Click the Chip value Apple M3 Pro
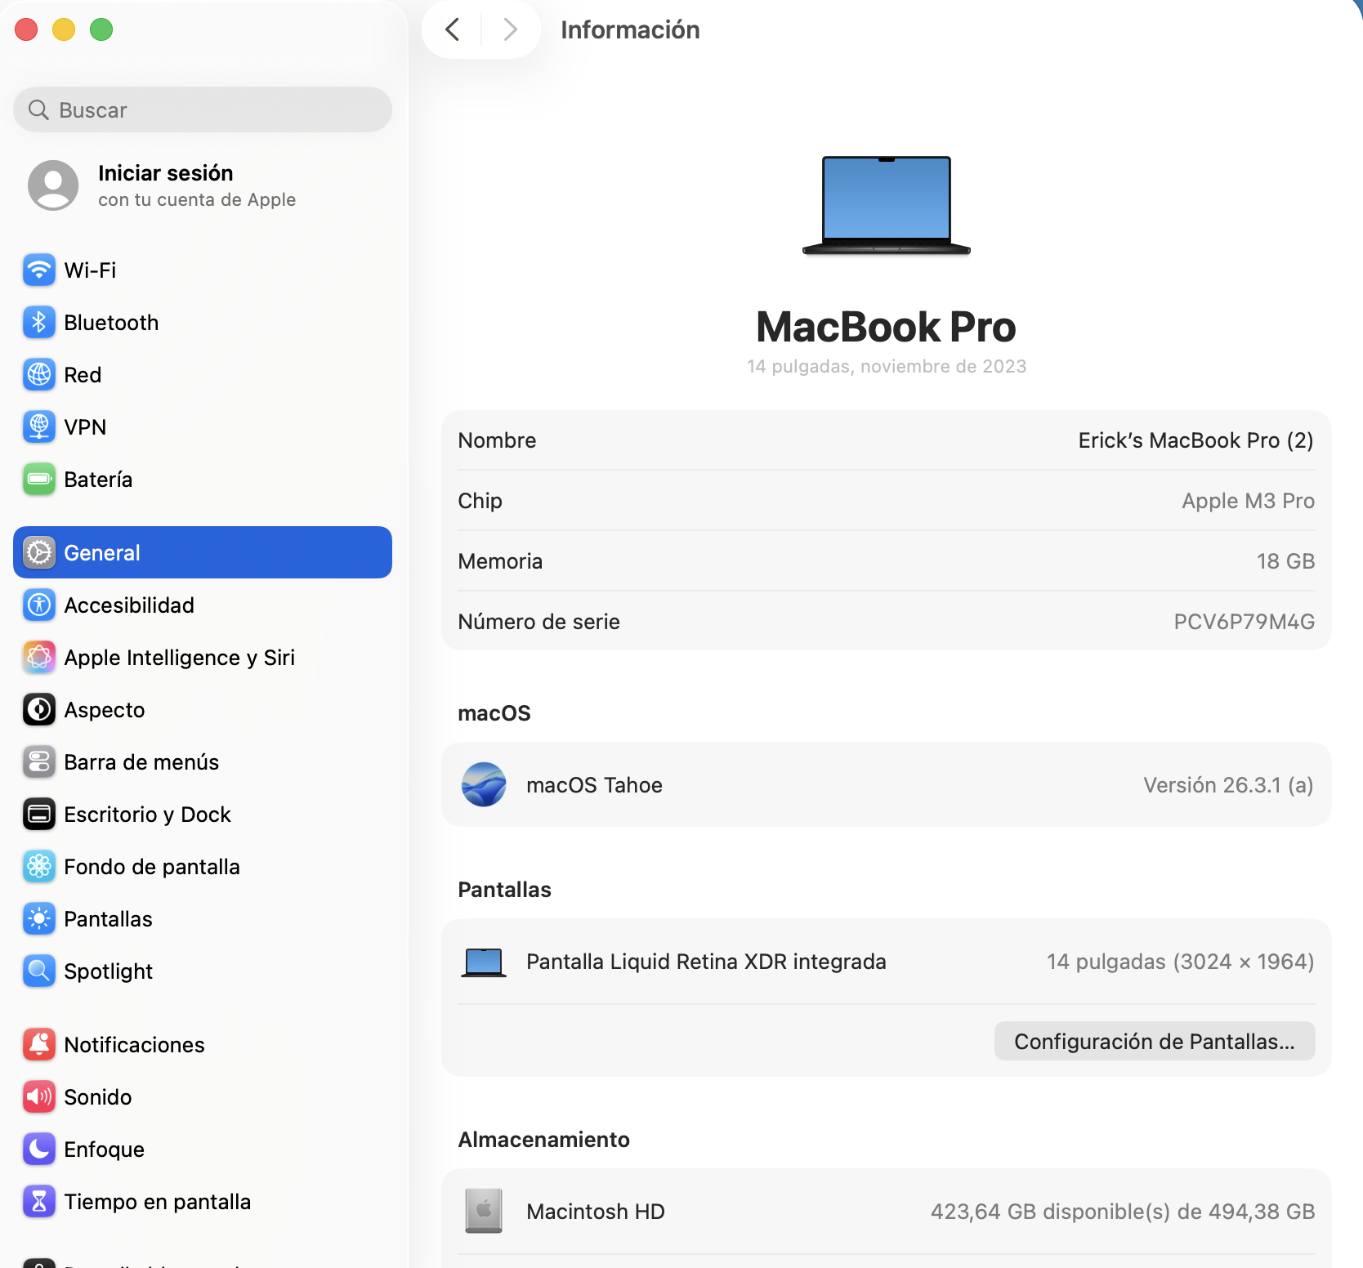1363x1268 pixels. coord(1248,501)
